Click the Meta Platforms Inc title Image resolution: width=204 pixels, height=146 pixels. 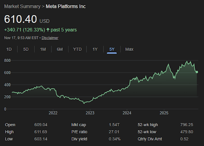pos(66,6)
